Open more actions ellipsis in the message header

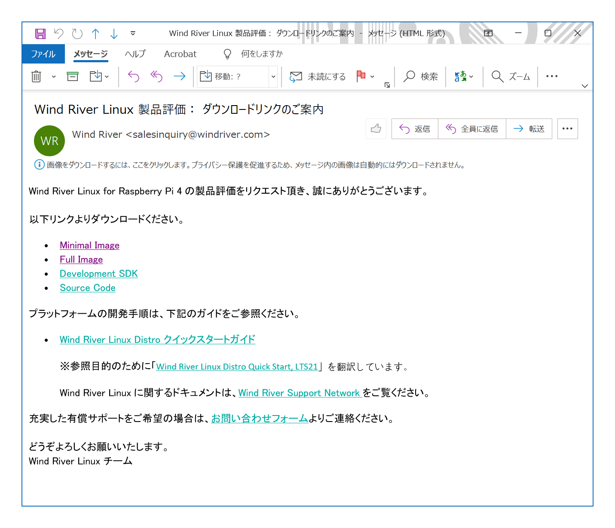point(567,129)
